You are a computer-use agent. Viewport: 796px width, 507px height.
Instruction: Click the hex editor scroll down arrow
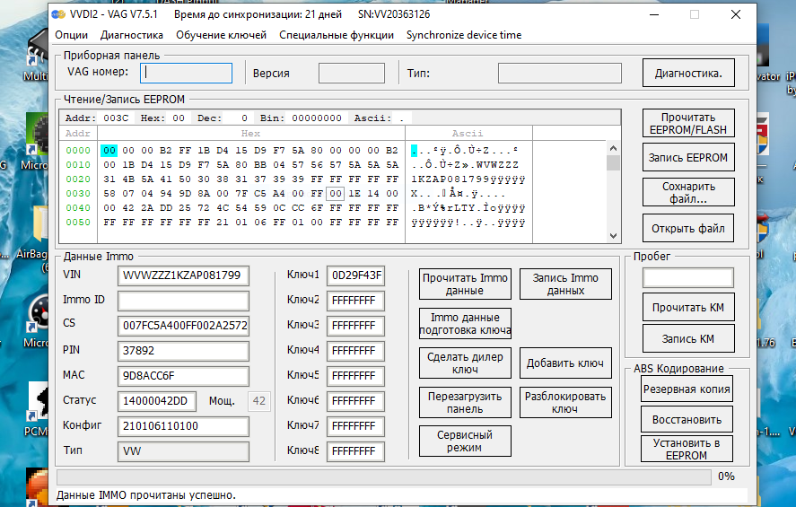pyautogui.click(x=613, y=235)
